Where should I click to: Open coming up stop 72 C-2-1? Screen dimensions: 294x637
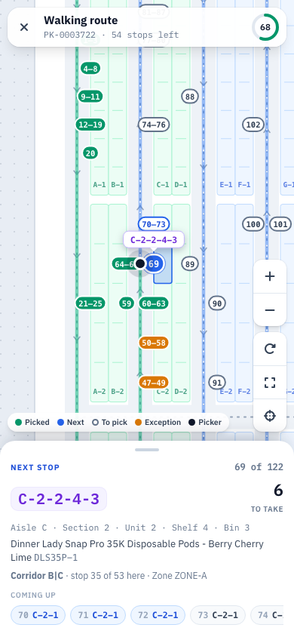[158, 615]
